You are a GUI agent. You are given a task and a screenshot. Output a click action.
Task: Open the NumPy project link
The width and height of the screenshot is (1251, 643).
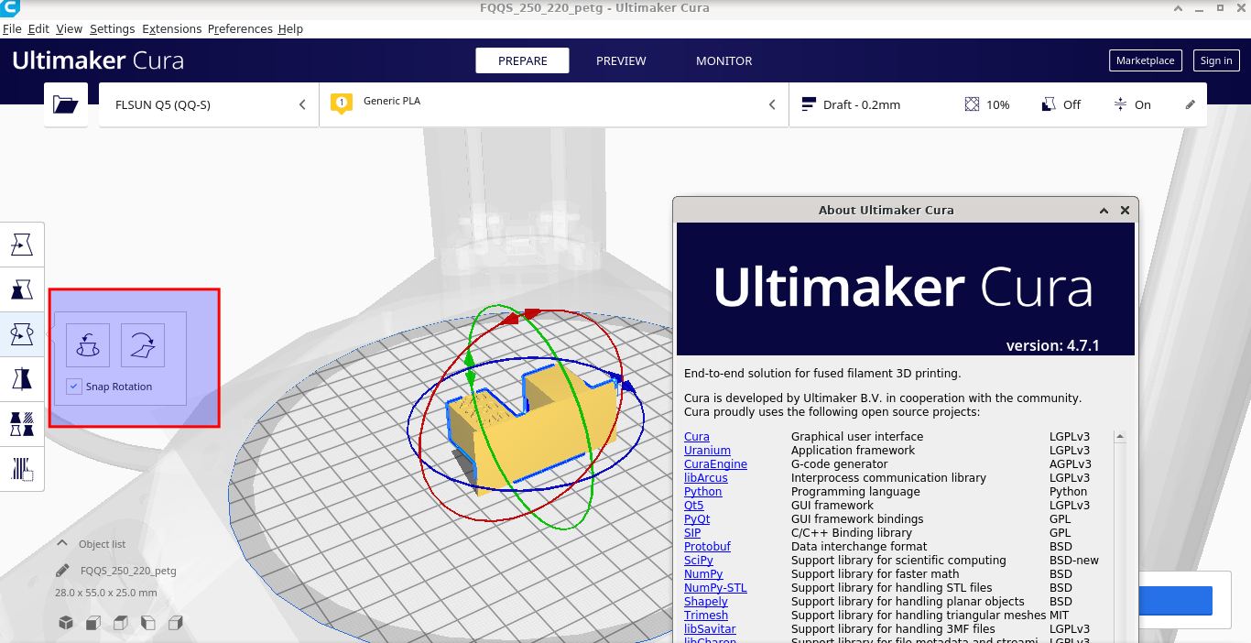(703, 574)
